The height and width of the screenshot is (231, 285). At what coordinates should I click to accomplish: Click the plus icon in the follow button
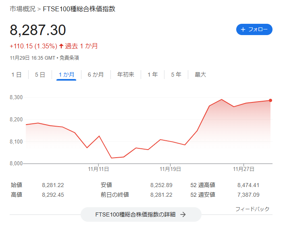pos(243,29)
